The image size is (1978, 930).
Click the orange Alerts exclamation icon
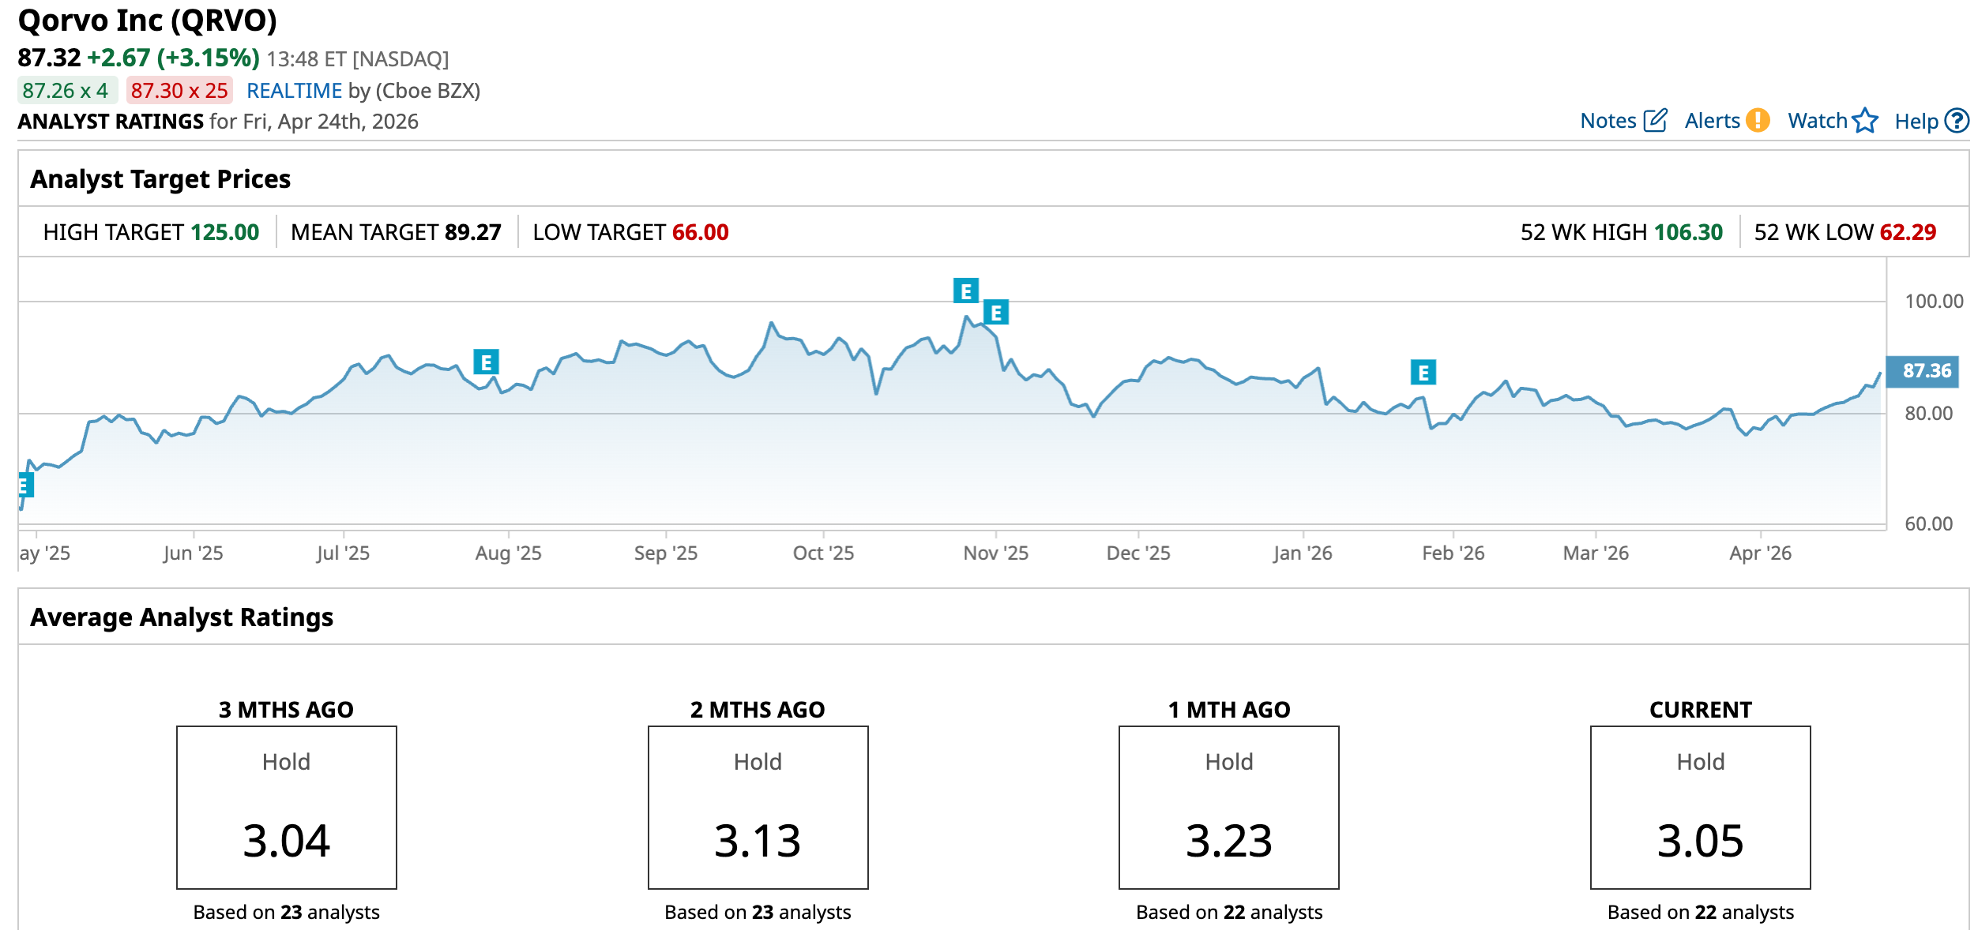click(1758, 121)
